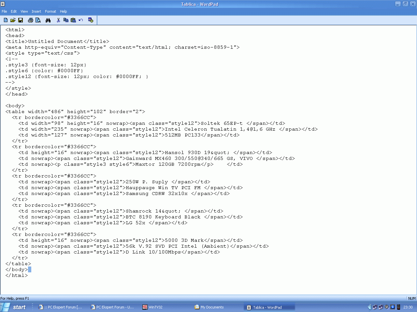Click the 'Gainward MX460' text
Viewport: 417px width, 312px height.
tap(149, 159)
